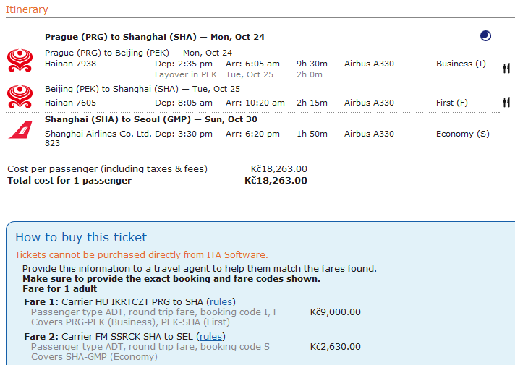The image size is (515, 365).
Task: Open the rules link for Fare 2
Action: 210,336
